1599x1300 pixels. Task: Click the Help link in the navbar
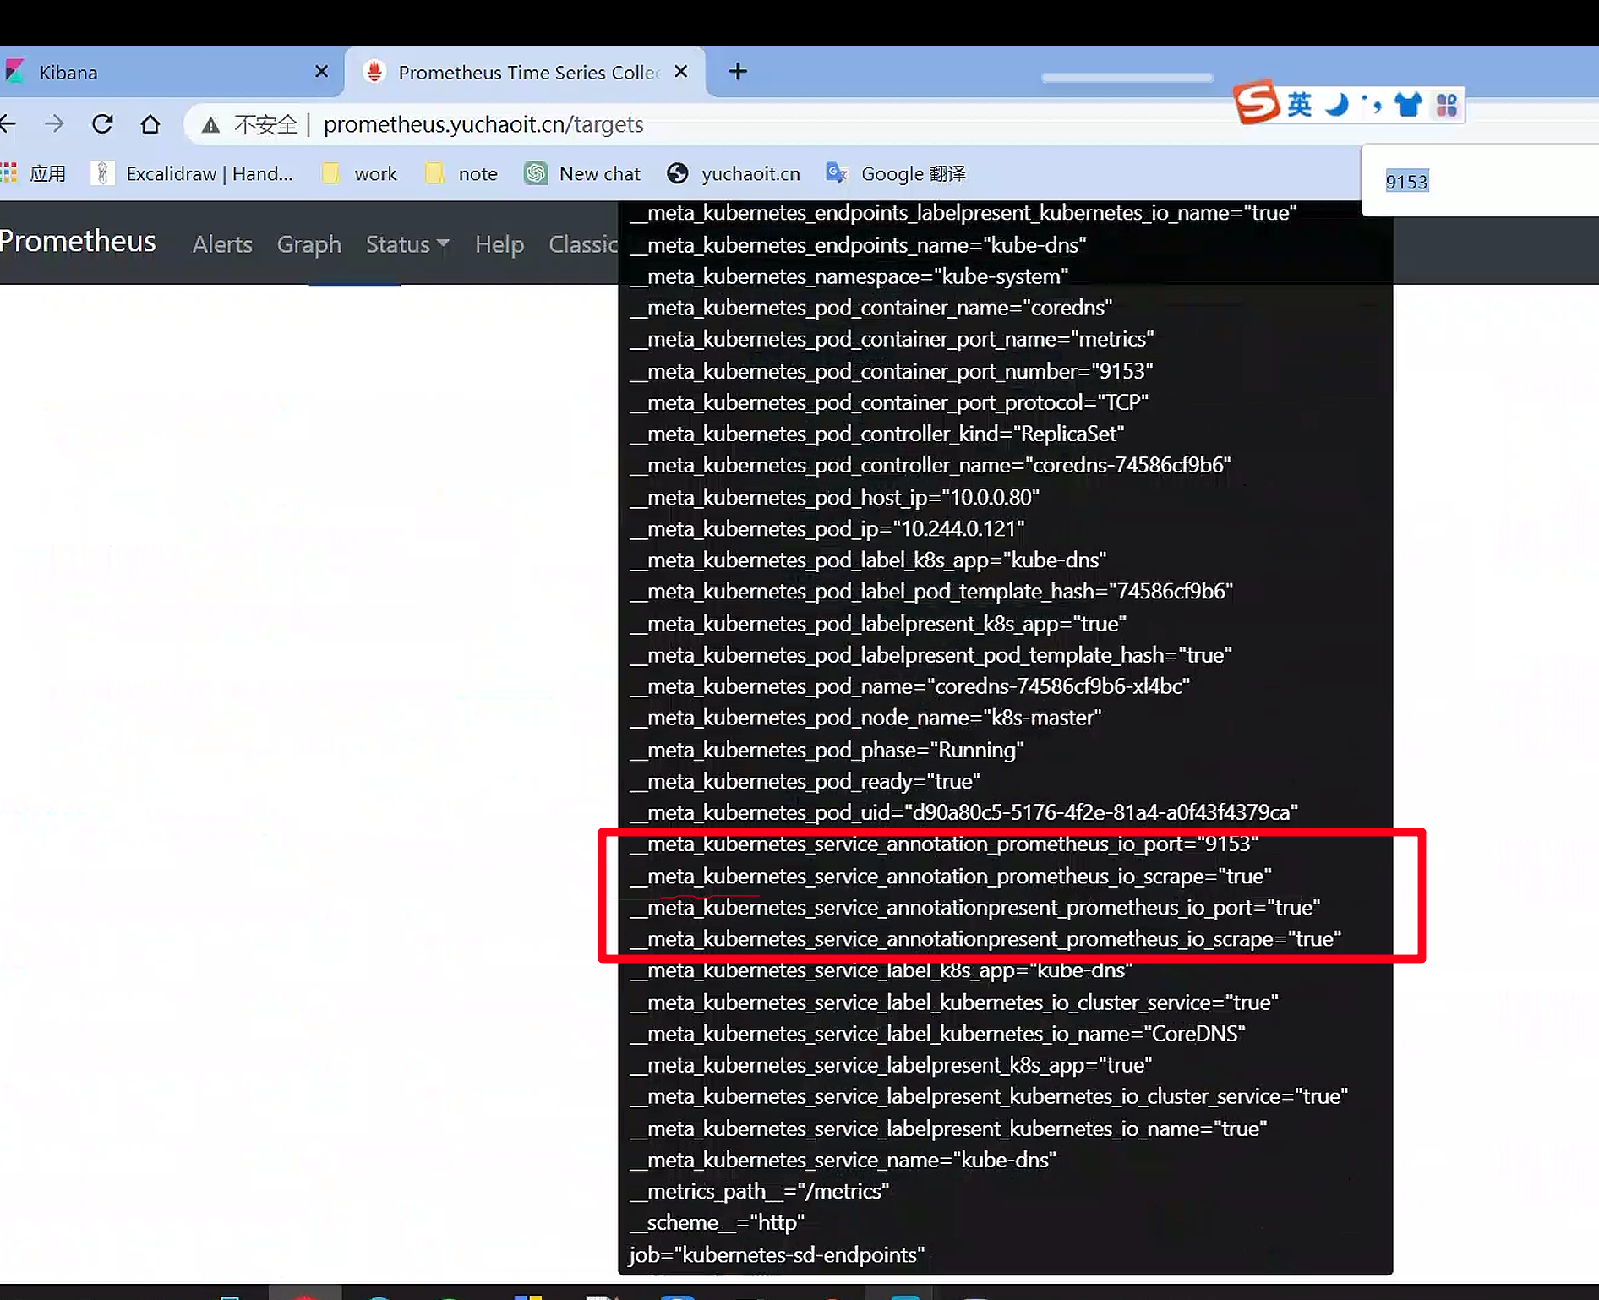[499, 244]
